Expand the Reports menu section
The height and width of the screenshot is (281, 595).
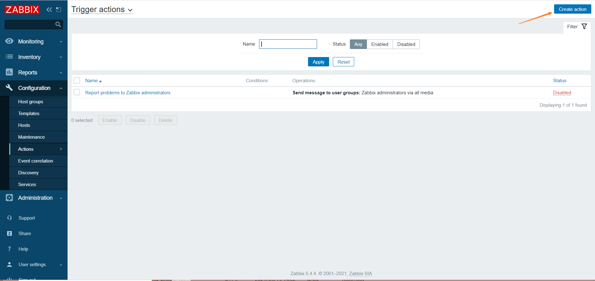coord(61,73)
